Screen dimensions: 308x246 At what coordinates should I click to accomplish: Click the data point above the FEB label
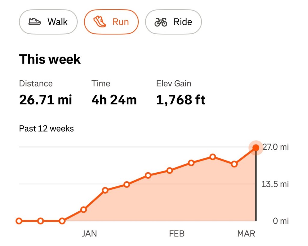pos(169,170)
